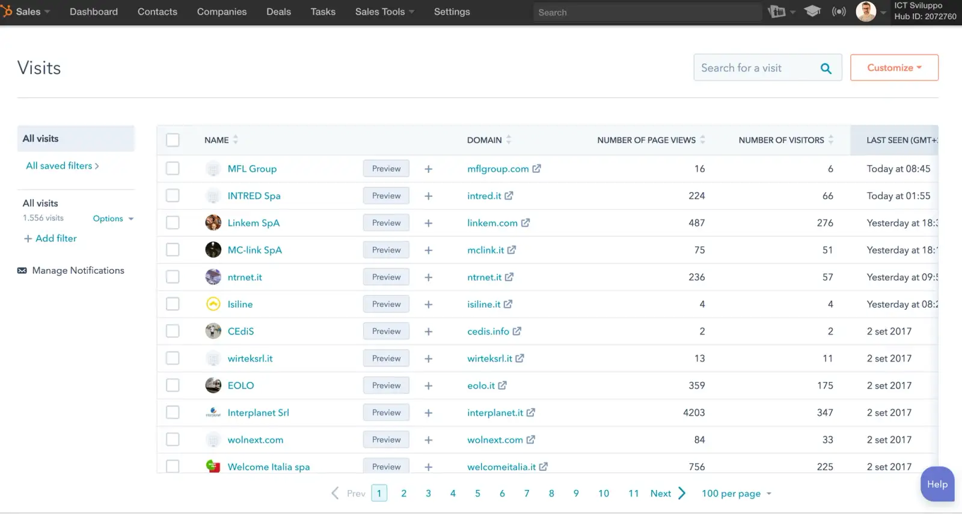
Task: Open the Options dropdown under All visits
Action: pos(113,219)
